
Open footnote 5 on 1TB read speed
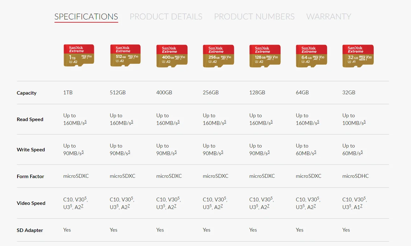[86, 122]
